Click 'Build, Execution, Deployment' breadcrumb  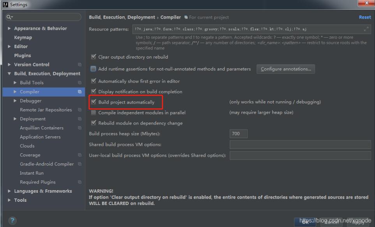point(122,17)
